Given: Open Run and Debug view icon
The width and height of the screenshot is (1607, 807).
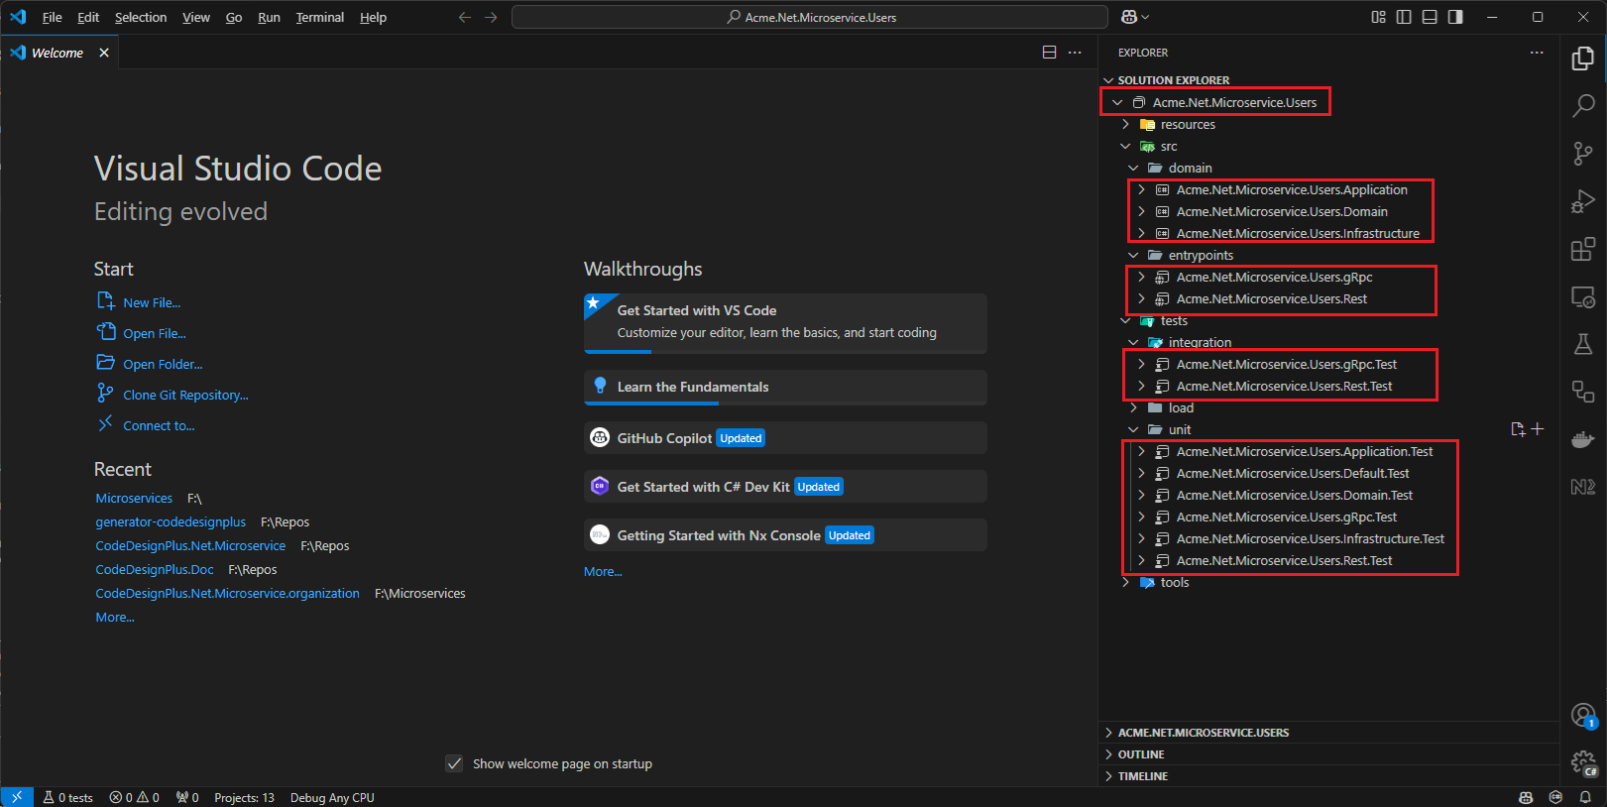Looking at the screenshot, I should coord(1583,200).
